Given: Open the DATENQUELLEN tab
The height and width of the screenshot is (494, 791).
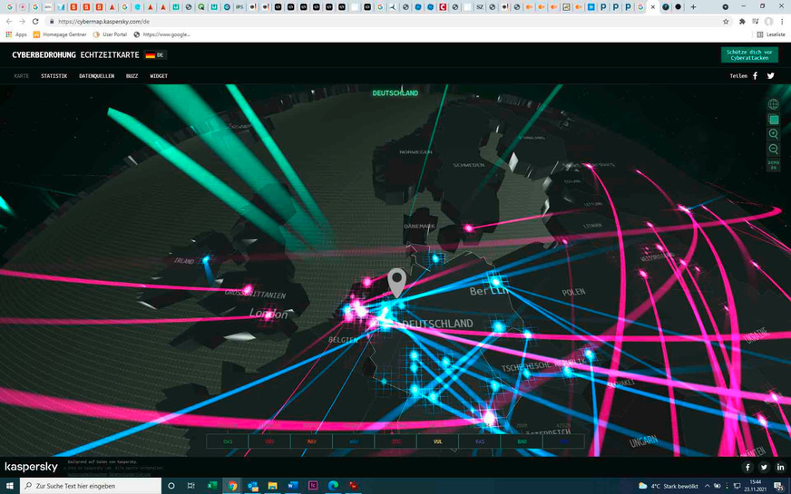Looking at the screenshot, I should click(96, 76).
